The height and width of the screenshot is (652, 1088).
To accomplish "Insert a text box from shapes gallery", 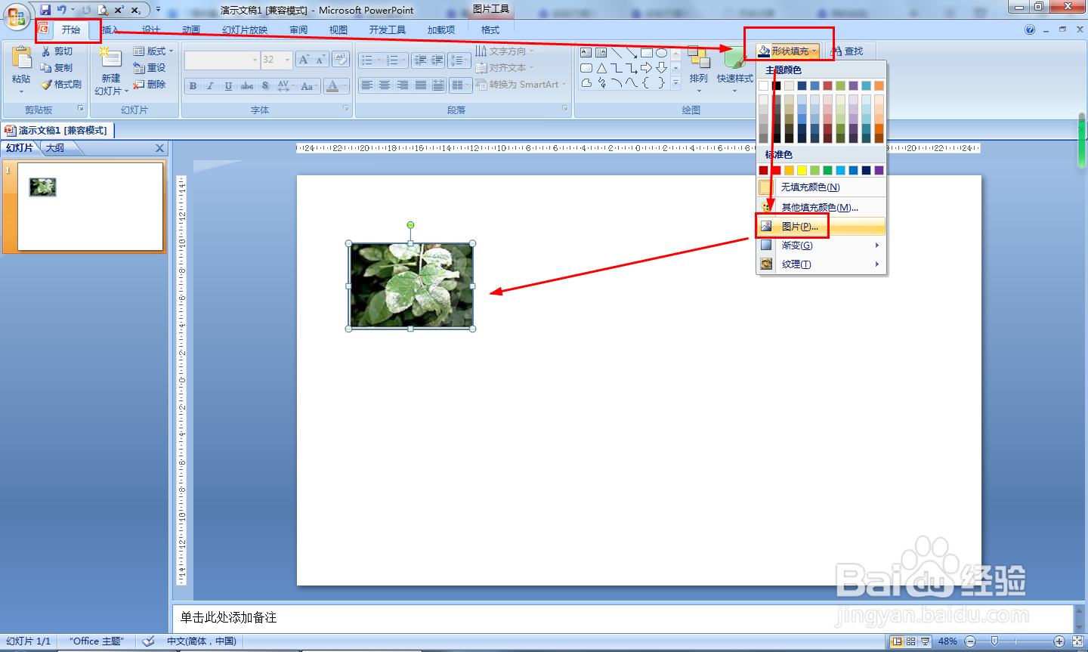I will tap(586, 53).
